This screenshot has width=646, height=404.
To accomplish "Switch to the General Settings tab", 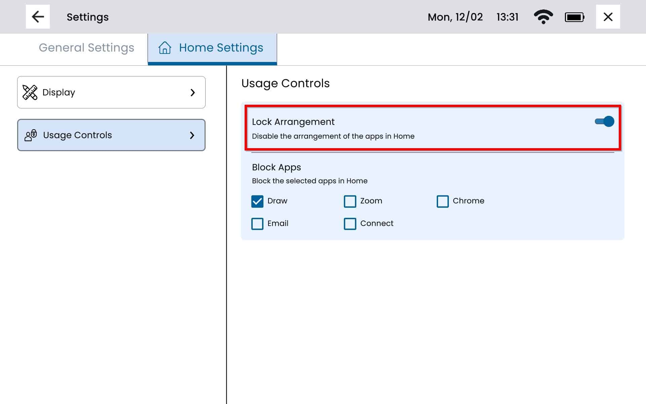I will pos(86,48).
